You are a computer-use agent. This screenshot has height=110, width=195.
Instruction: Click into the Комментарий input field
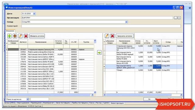[x=101, y=26]
